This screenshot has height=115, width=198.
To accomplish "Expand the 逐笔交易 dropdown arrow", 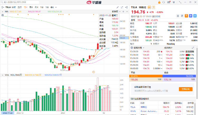I will (x=144, y=48).
